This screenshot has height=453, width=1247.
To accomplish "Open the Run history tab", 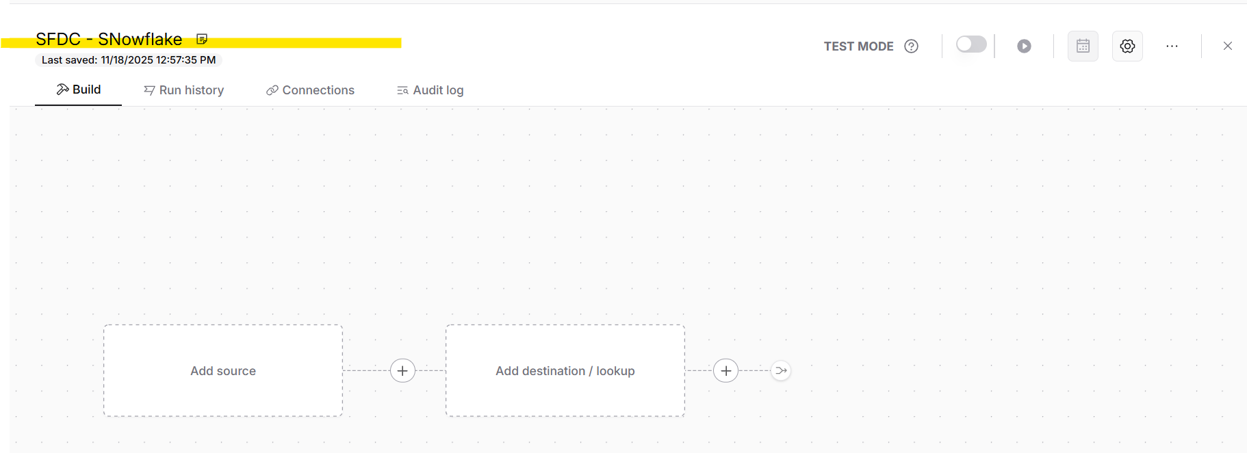I will pos(184,90).
